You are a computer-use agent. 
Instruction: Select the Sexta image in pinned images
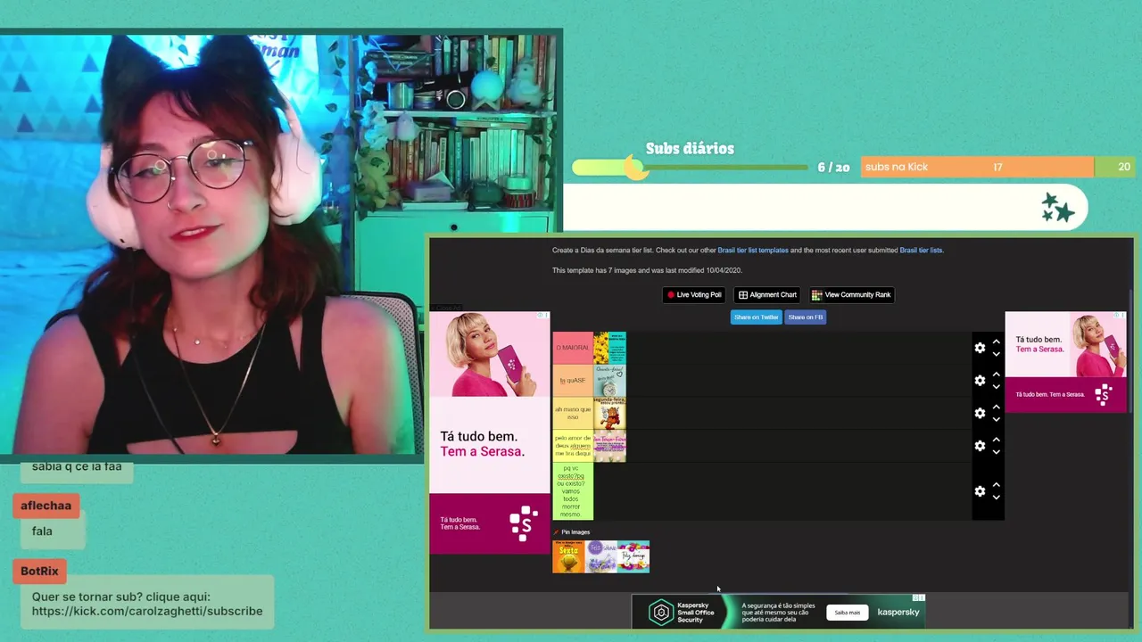[x=568, y=556]
